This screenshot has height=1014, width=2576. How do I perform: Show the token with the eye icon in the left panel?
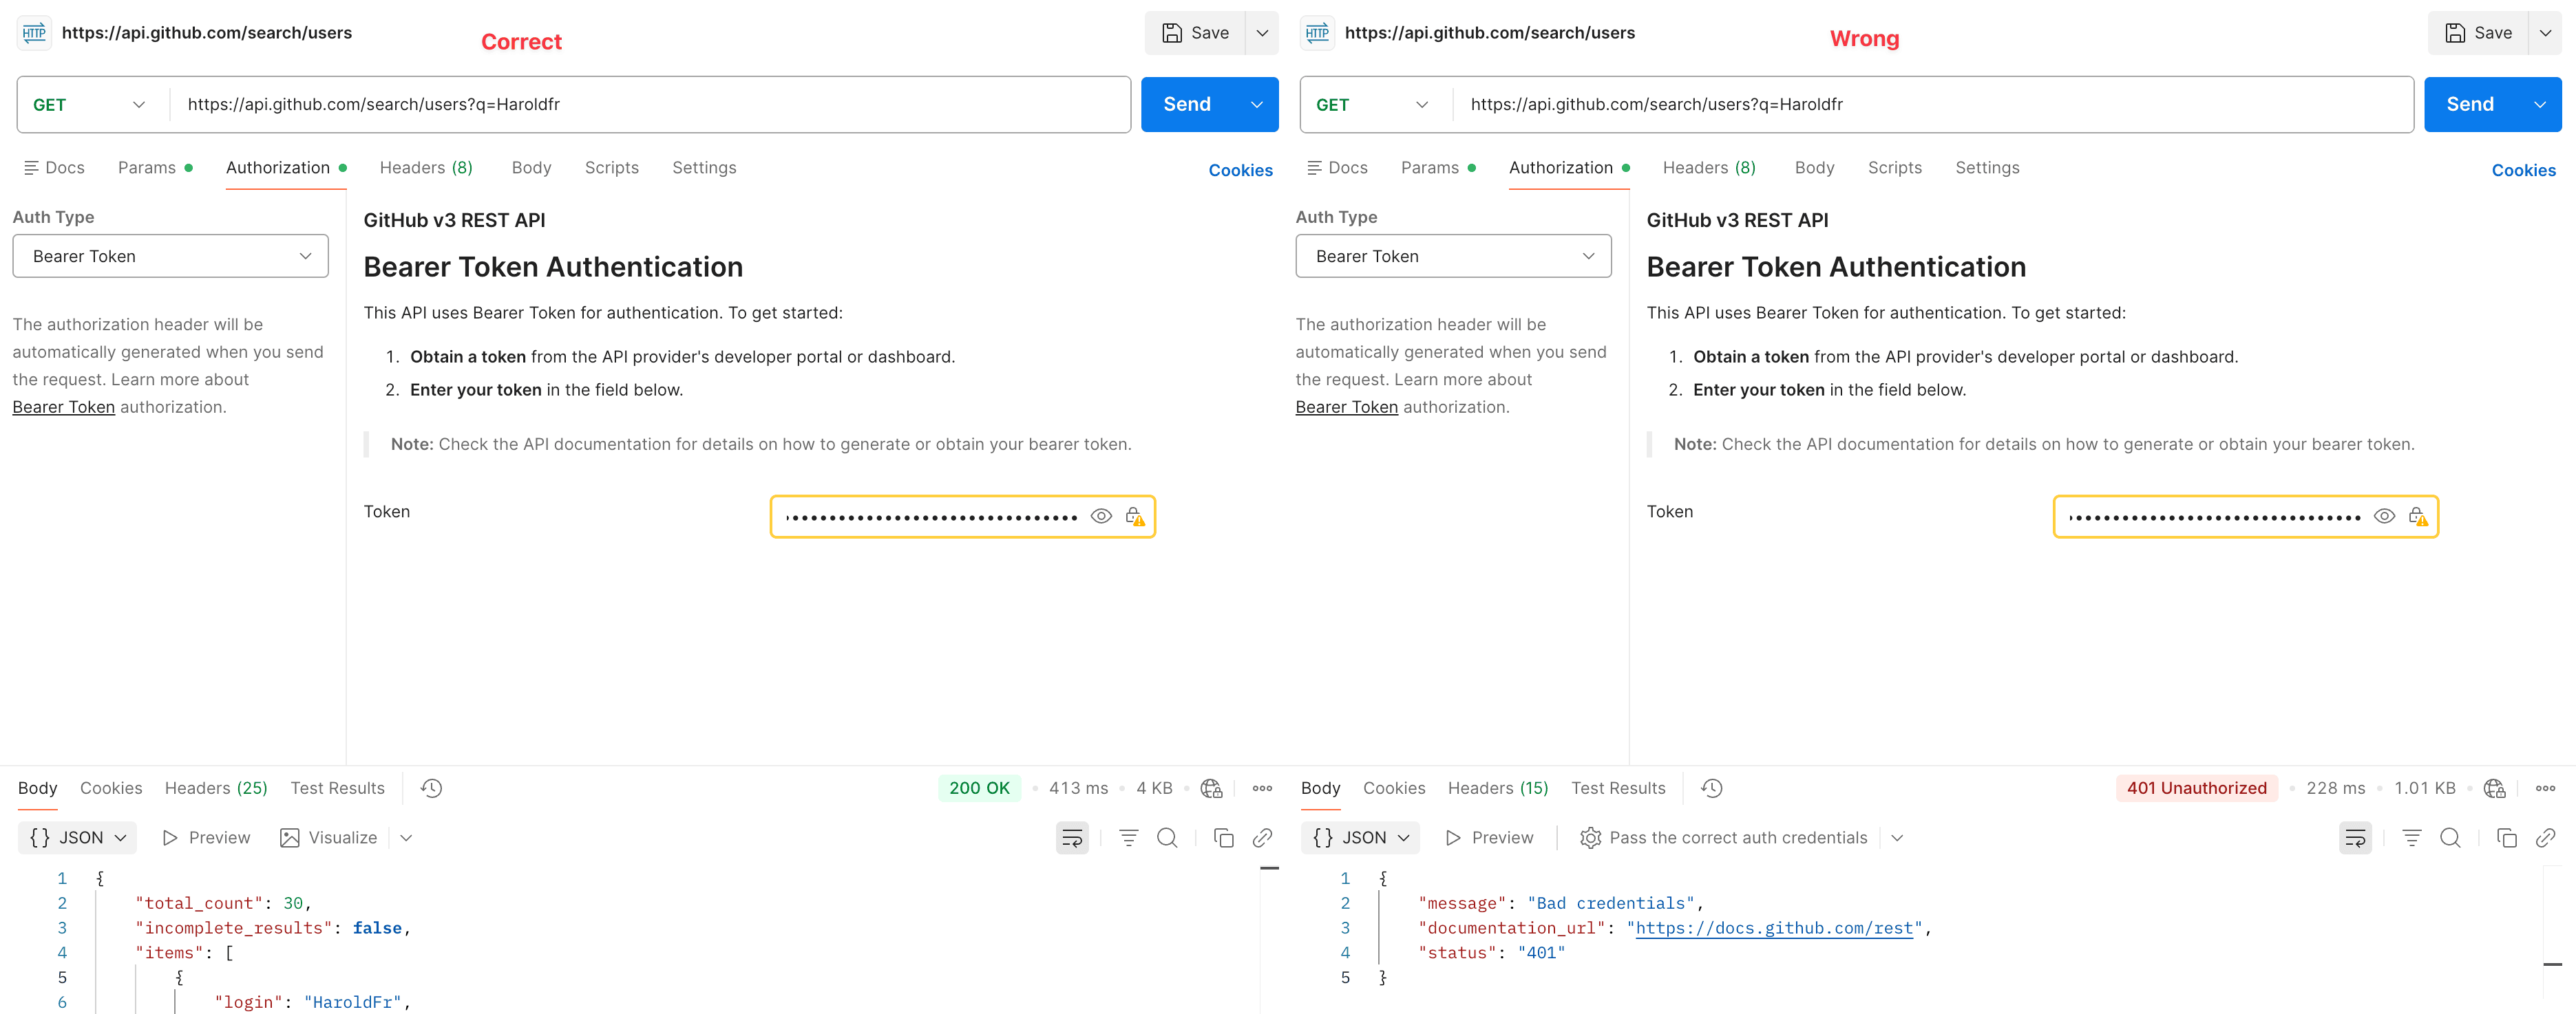coord(1101,517)
